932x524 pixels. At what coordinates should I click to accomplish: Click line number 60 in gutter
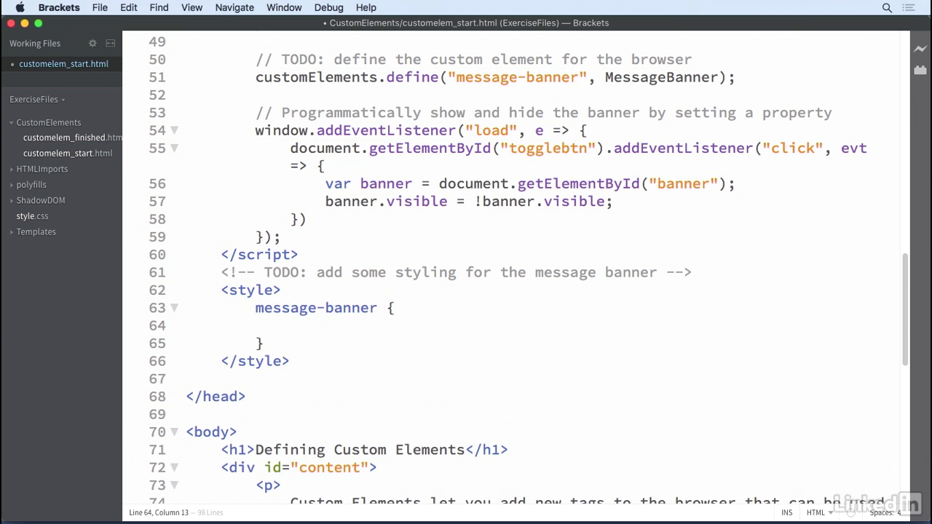click(157, 255)
